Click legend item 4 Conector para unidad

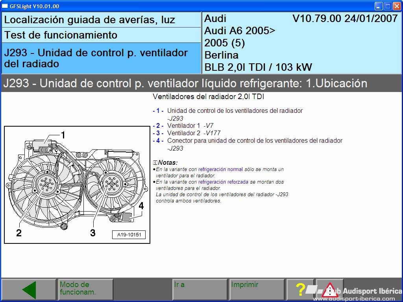248,144
